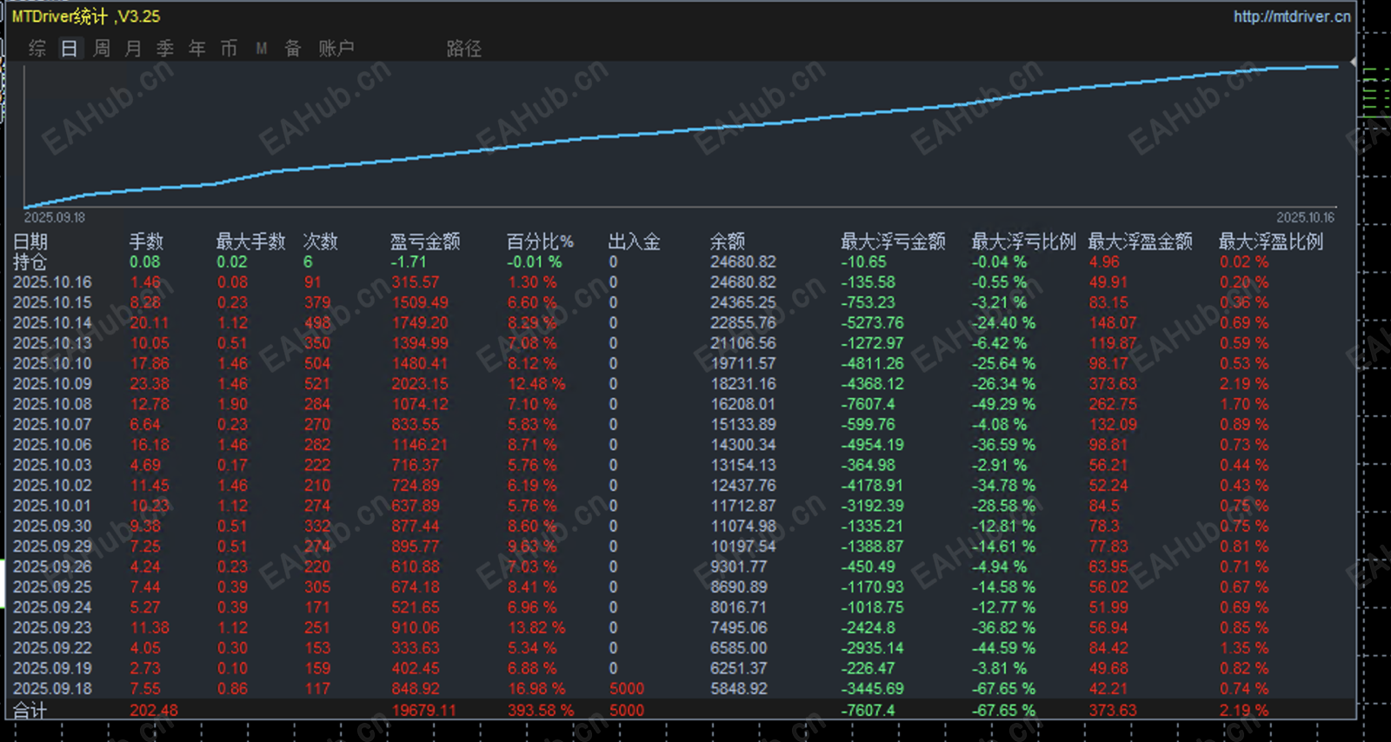Image resolution: width=1391 pixels, height=742 pixels.
Task: Select the 2025.09.19 row date
Action: tap(52, 668)
